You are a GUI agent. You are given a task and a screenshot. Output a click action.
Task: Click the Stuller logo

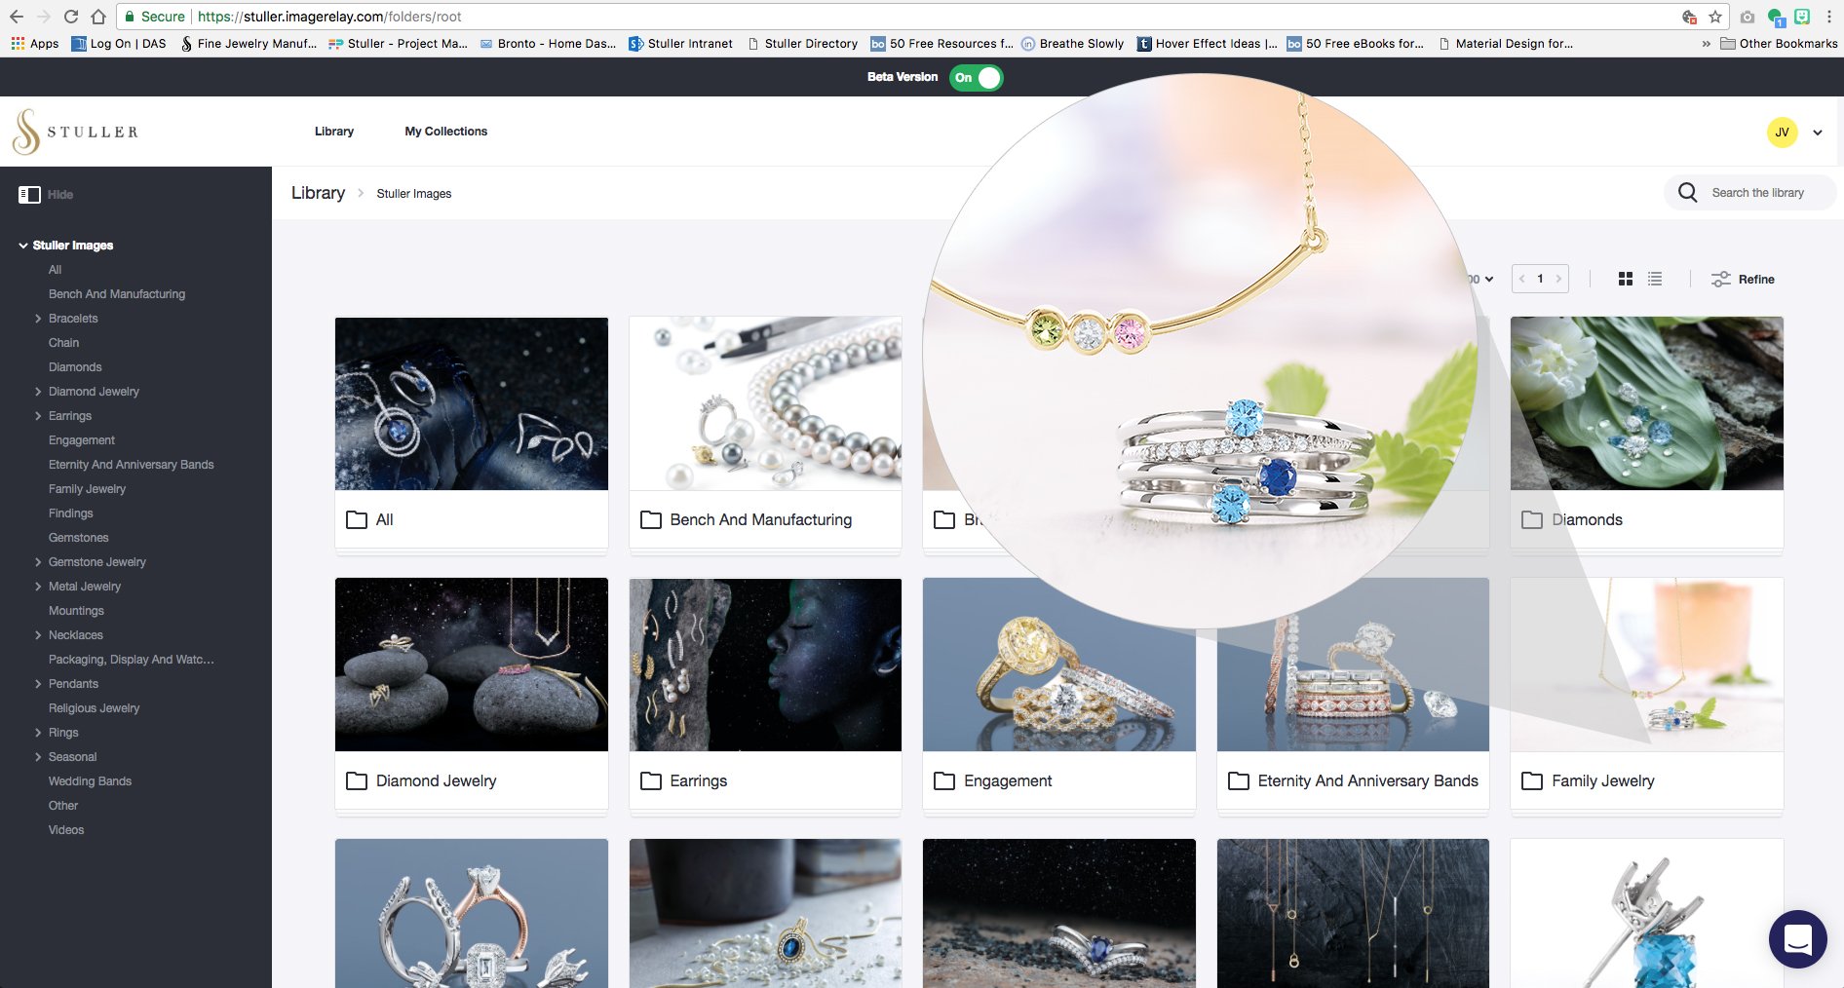click(75, 132)
